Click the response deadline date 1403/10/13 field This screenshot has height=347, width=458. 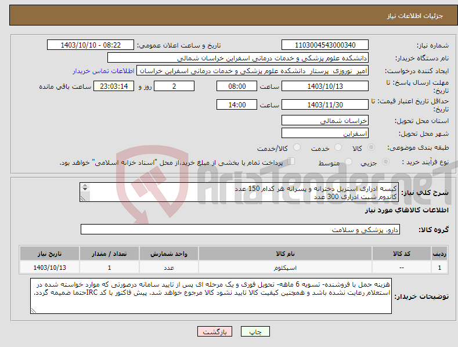pyautogui.click(x=325, y=86)
